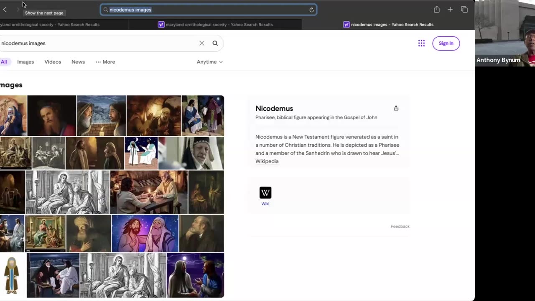Open the Nicodemus title heading
The image size is (535, 301).
tap(274, 108)
